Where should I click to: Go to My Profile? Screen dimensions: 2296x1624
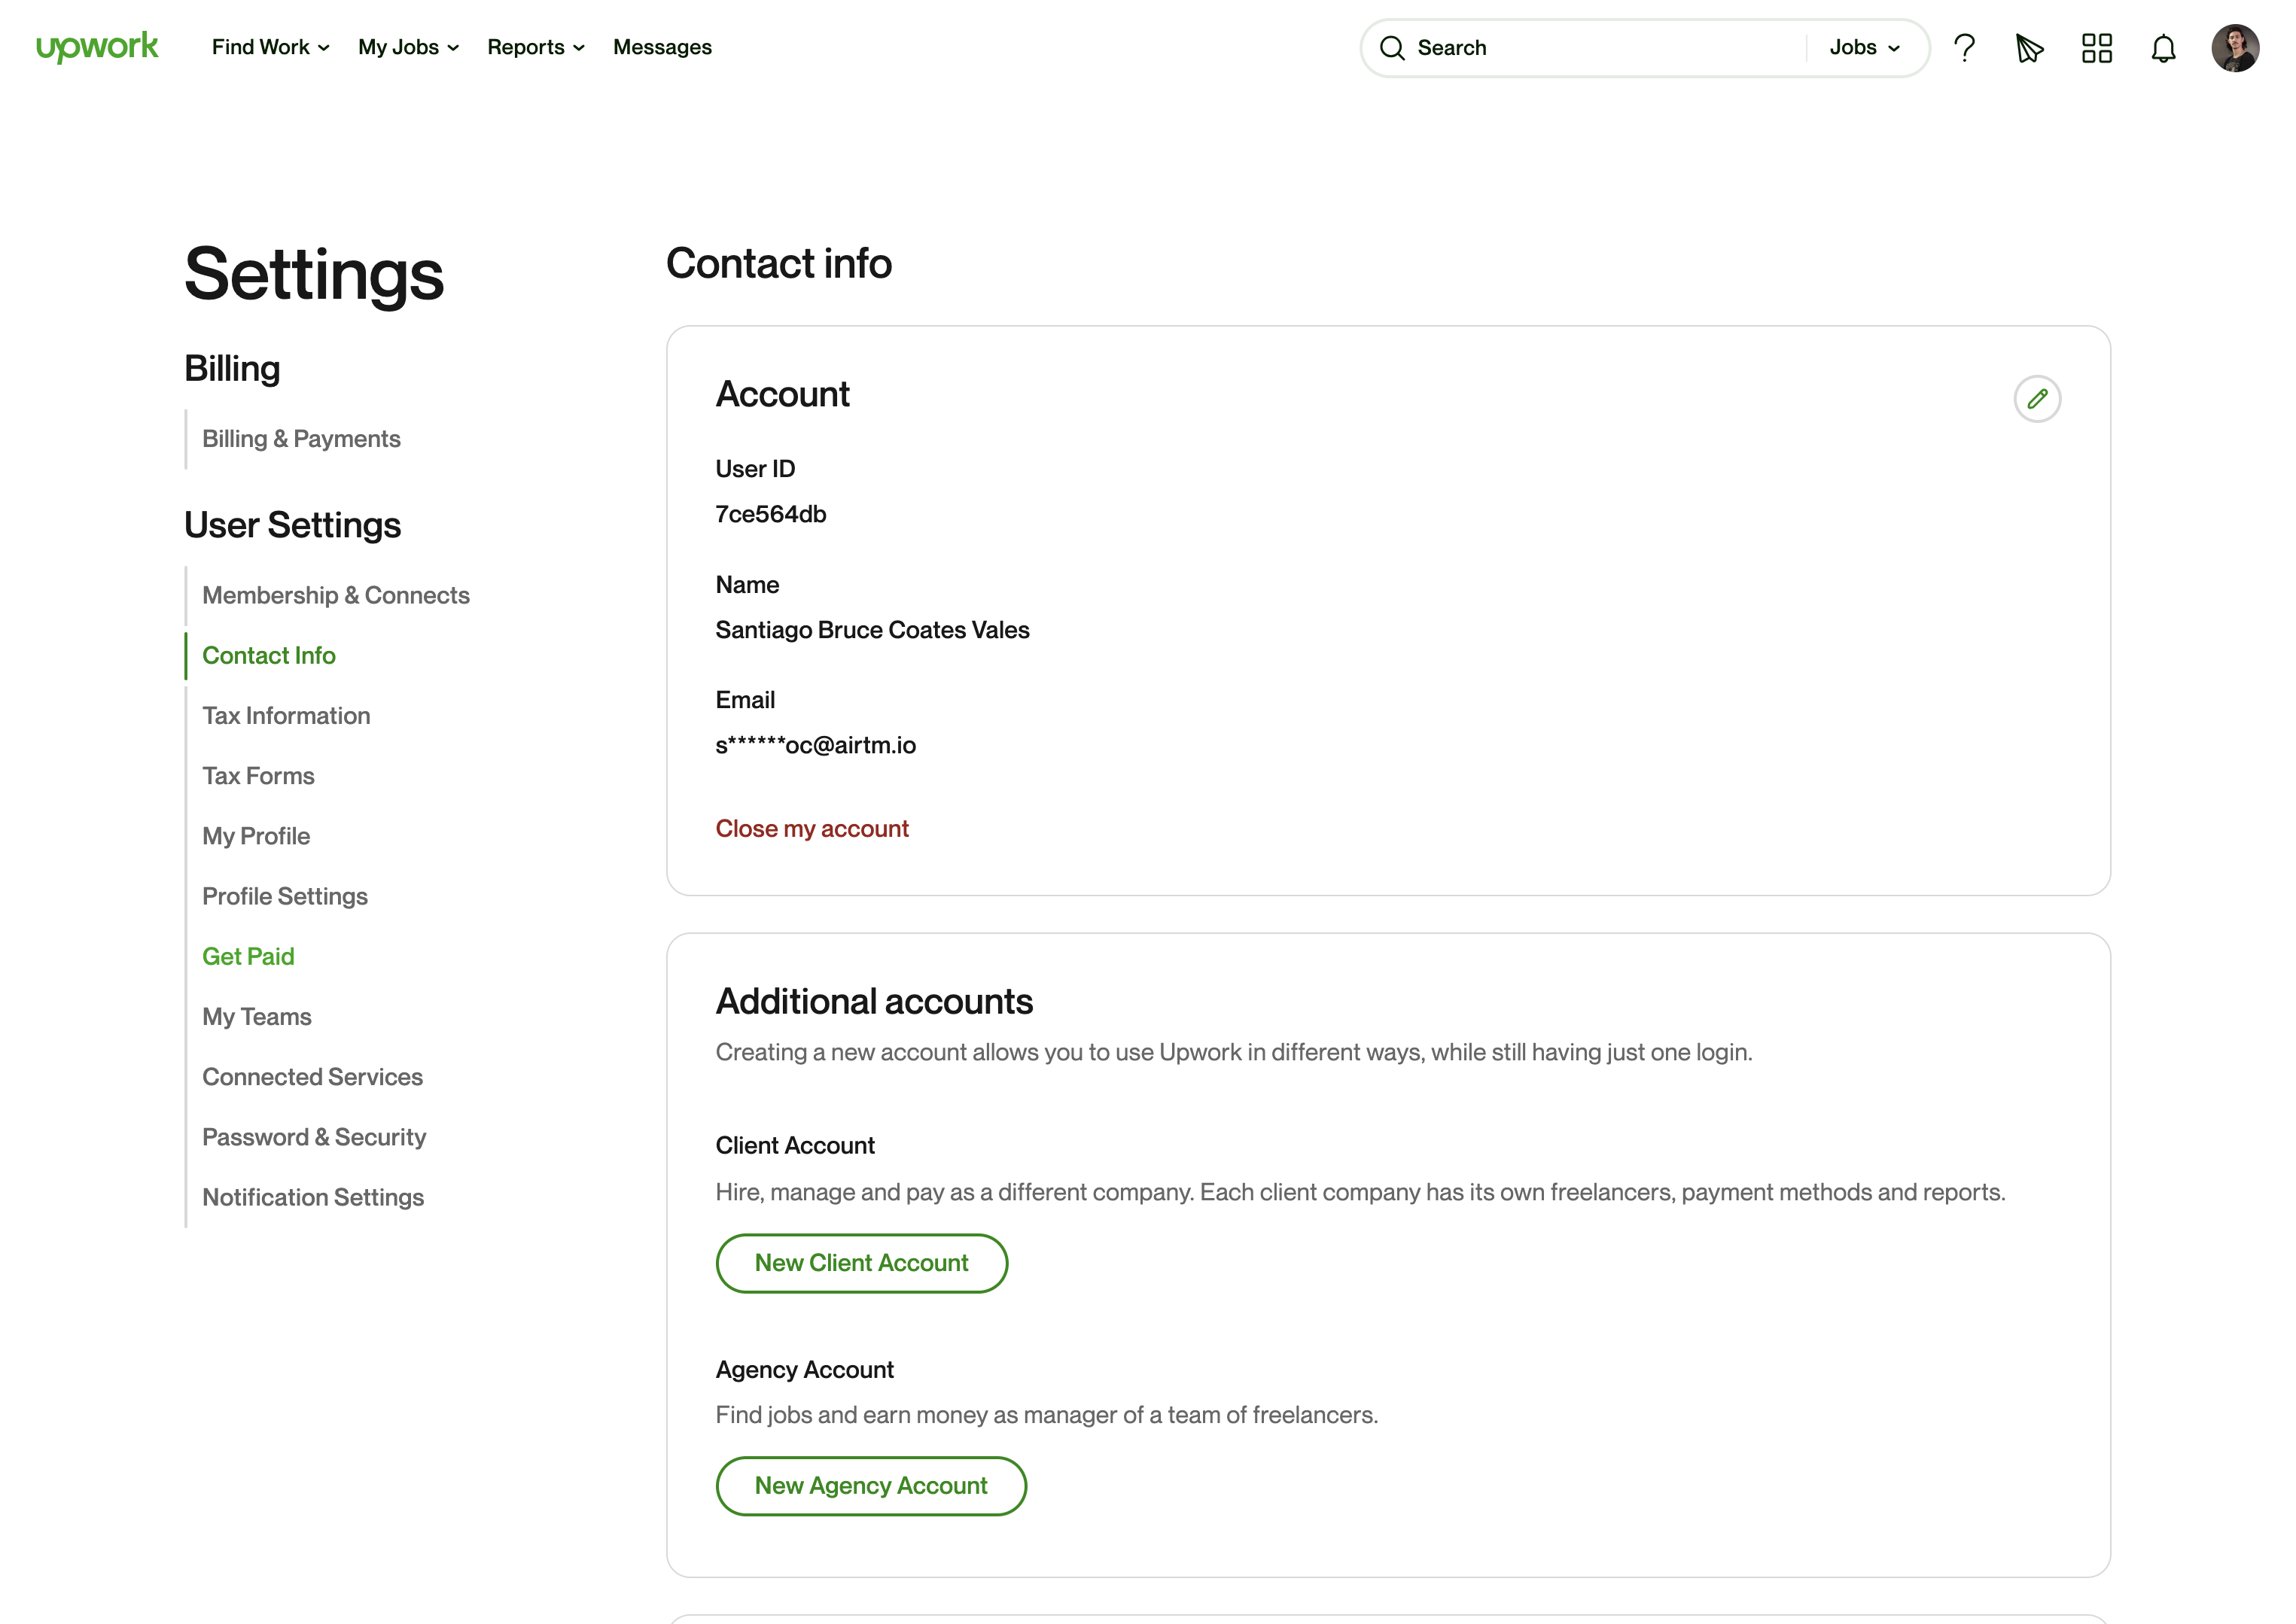[256, 836]
